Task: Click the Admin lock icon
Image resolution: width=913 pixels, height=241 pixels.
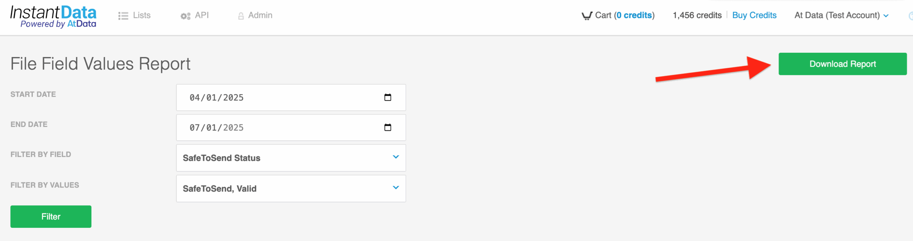Action: point(241,16)
